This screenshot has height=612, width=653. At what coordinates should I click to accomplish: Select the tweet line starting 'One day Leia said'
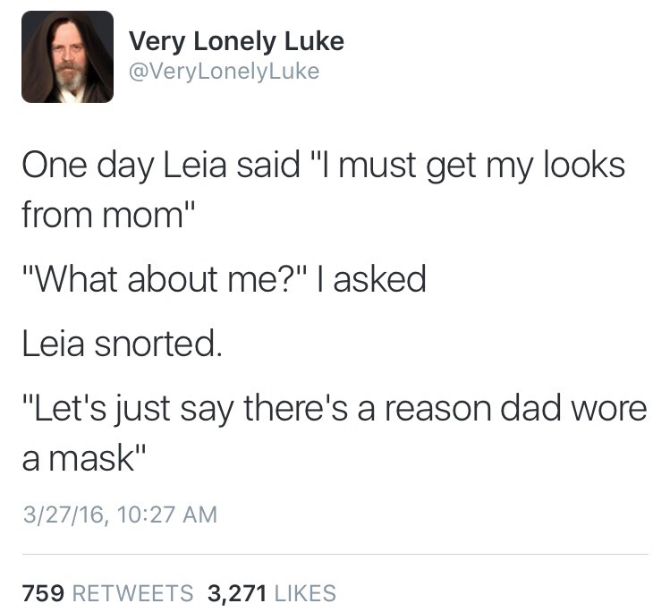click(x=324, y=166)
